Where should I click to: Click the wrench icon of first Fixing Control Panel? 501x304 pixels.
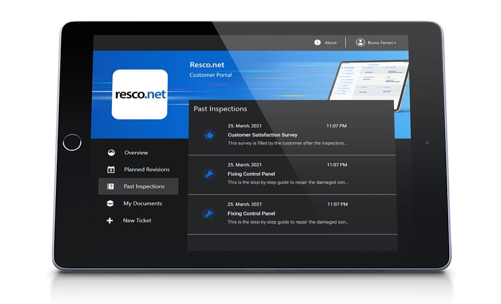click(209, 174)
